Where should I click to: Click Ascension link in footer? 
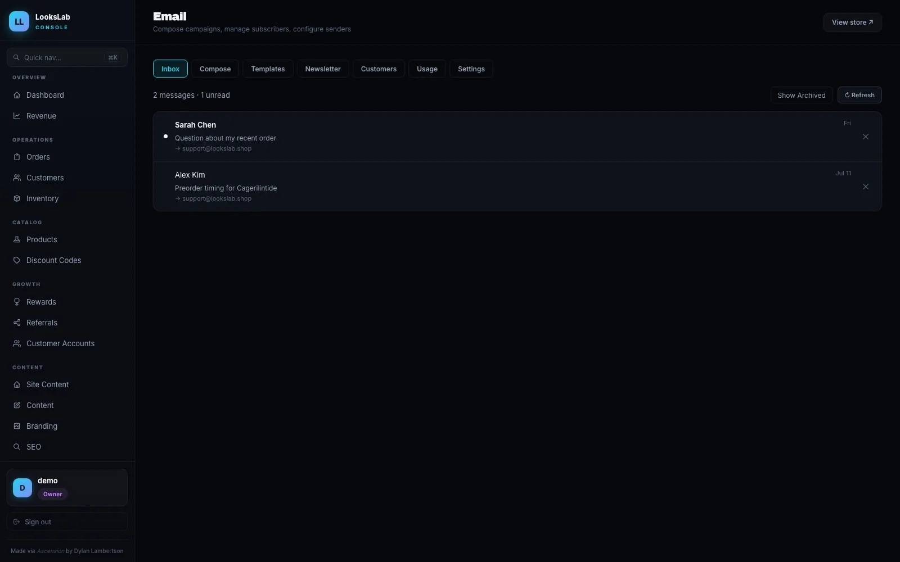(51, 551)
